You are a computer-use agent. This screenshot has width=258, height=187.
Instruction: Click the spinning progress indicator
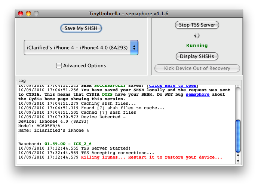pyautogui.click(x=197, y=36)
